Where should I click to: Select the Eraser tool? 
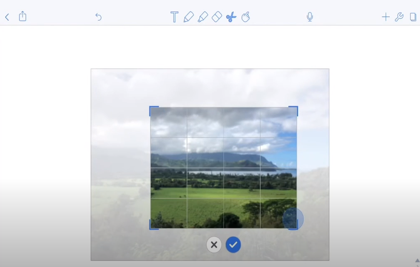[217, 17]
